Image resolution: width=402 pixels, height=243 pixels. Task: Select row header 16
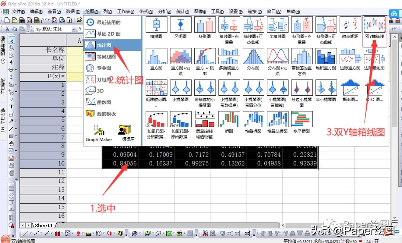pyautogui.click(x=43, y=216)
